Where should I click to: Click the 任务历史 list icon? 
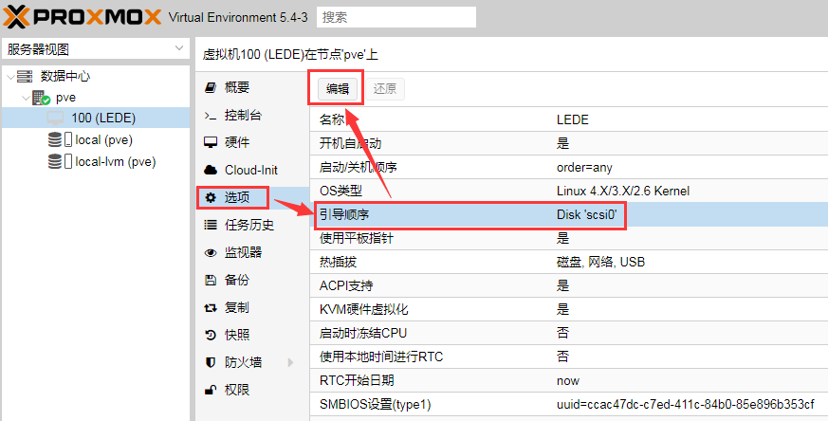point(211,225)
